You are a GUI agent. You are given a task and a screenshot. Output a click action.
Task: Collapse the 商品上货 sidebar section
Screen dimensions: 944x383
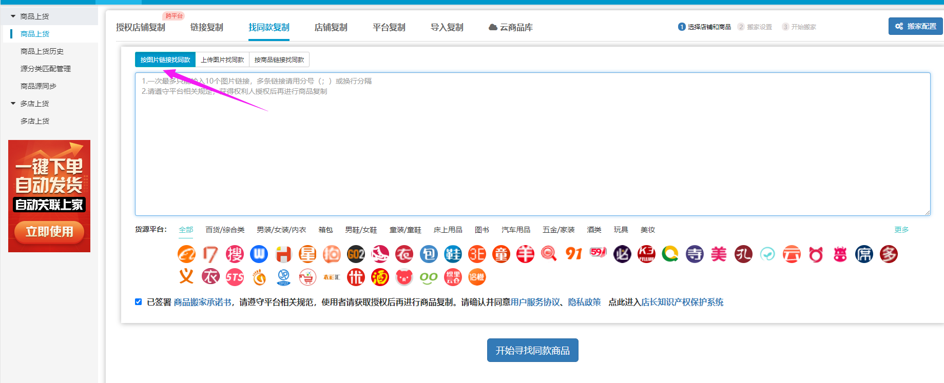[13, 16]
